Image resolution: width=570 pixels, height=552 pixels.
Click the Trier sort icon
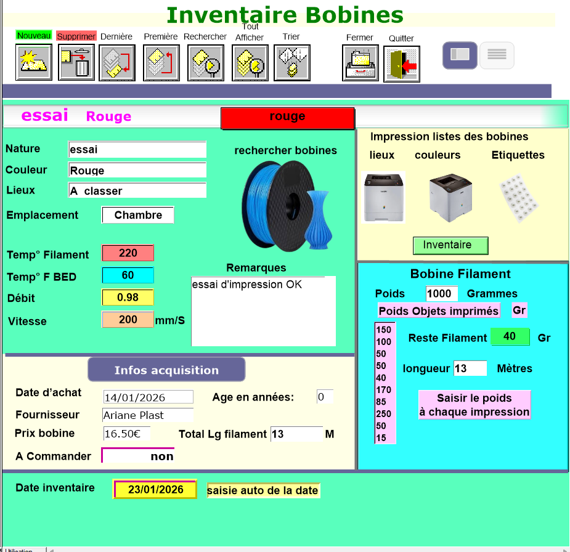click(x=292, y=62)
